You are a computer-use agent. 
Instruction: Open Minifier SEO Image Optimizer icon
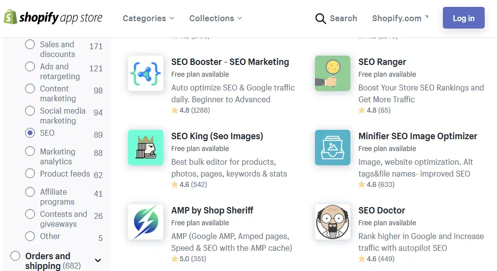pos(333,148)
